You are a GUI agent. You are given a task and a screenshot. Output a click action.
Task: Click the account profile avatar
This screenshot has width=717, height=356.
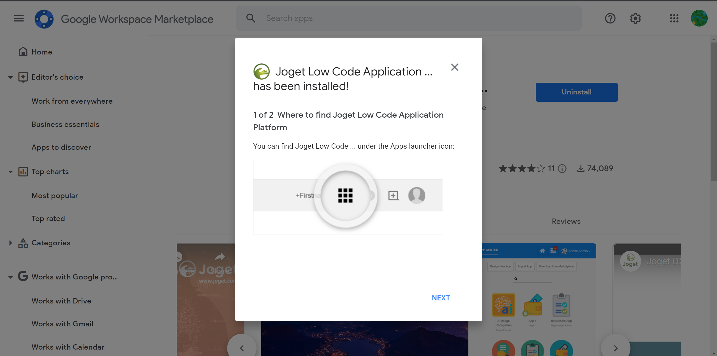tap(699, 18)
